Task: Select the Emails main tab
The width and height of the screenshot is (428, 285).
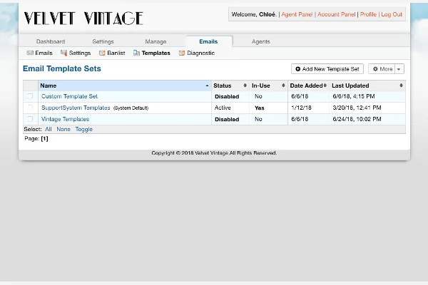Action: click(208, 41)
